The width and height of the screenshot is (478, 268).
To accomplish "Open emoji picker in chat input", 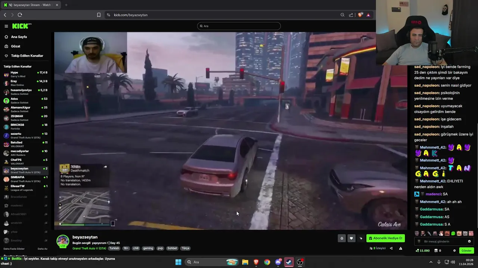I will click(469, 241).
